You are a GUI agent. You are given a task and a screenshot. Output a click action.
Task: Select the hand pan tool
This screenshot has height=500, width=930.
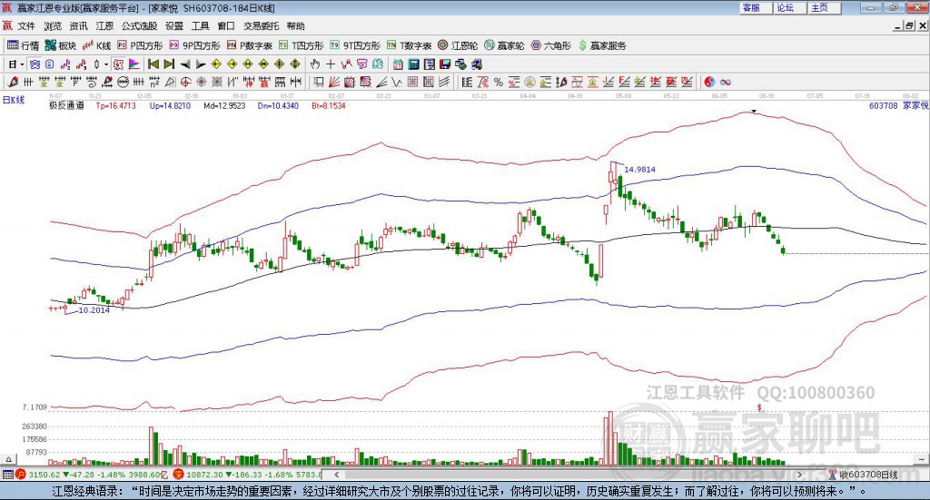[x=315, y=64]
